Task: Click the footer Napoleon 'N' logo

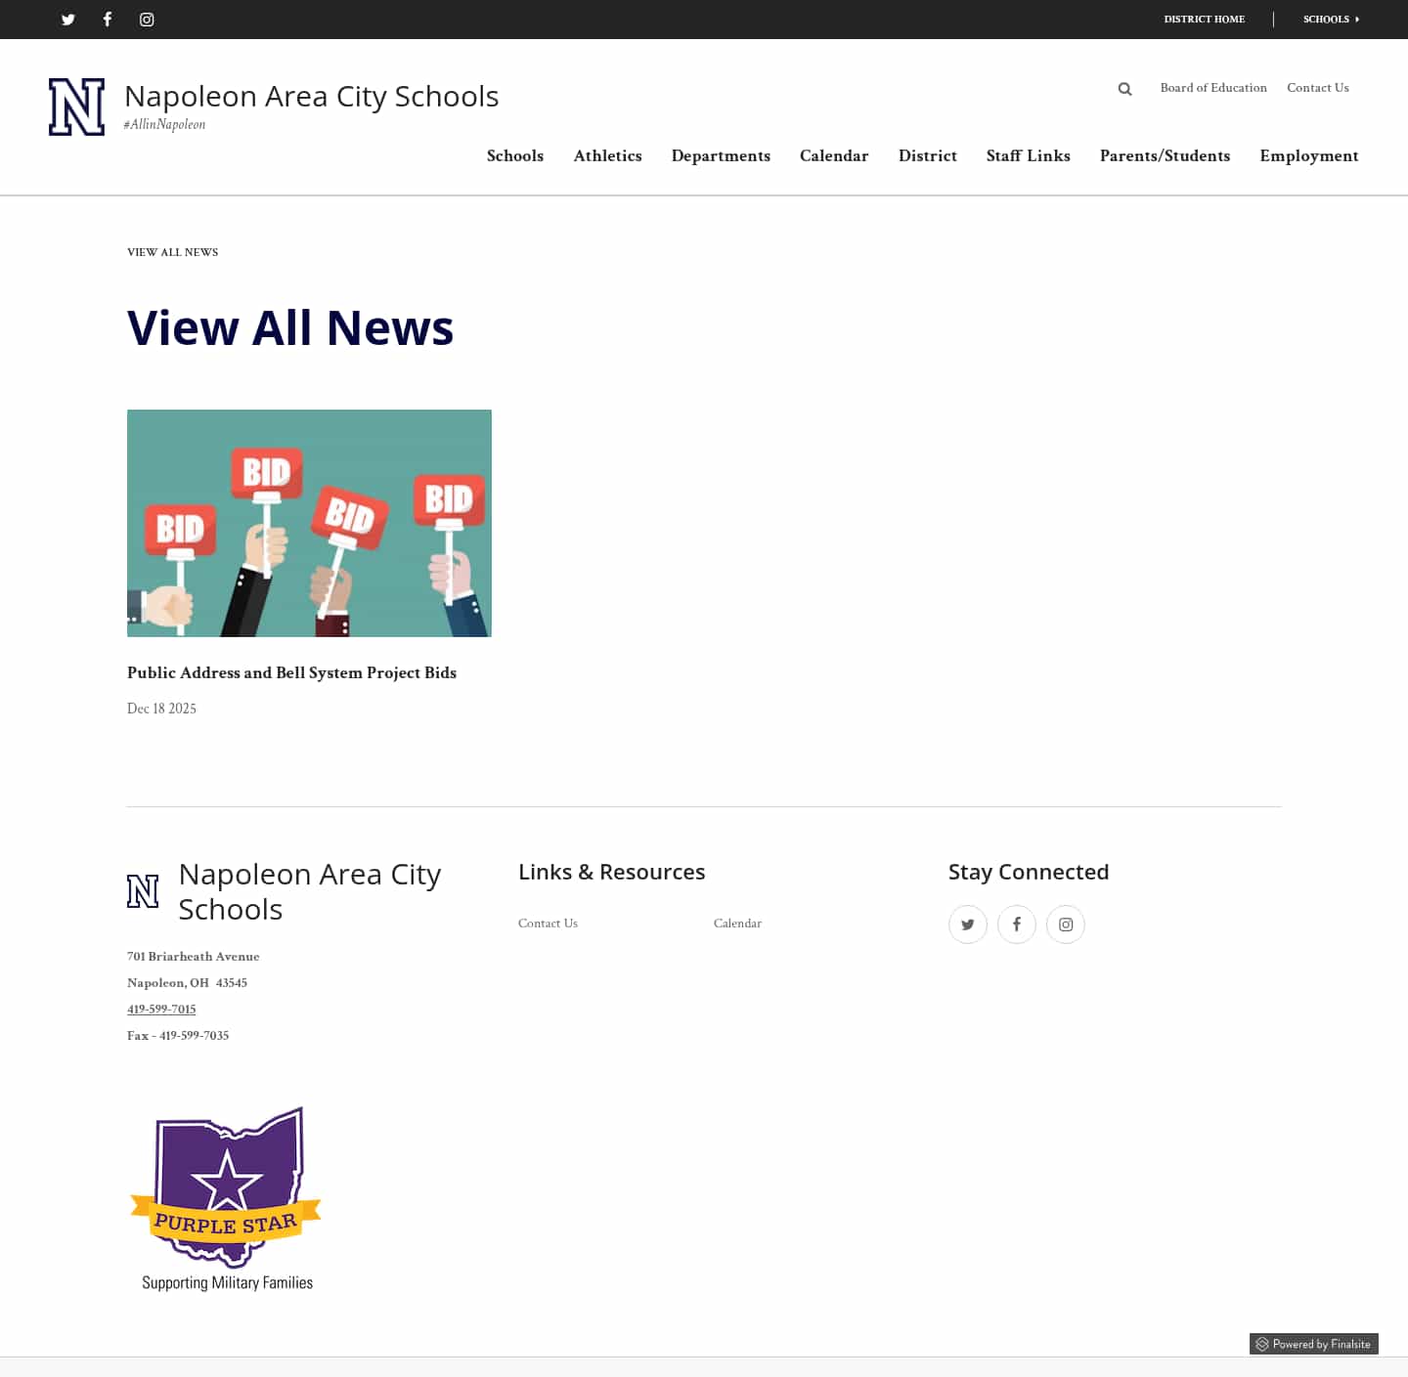Action: pos(143,890)
